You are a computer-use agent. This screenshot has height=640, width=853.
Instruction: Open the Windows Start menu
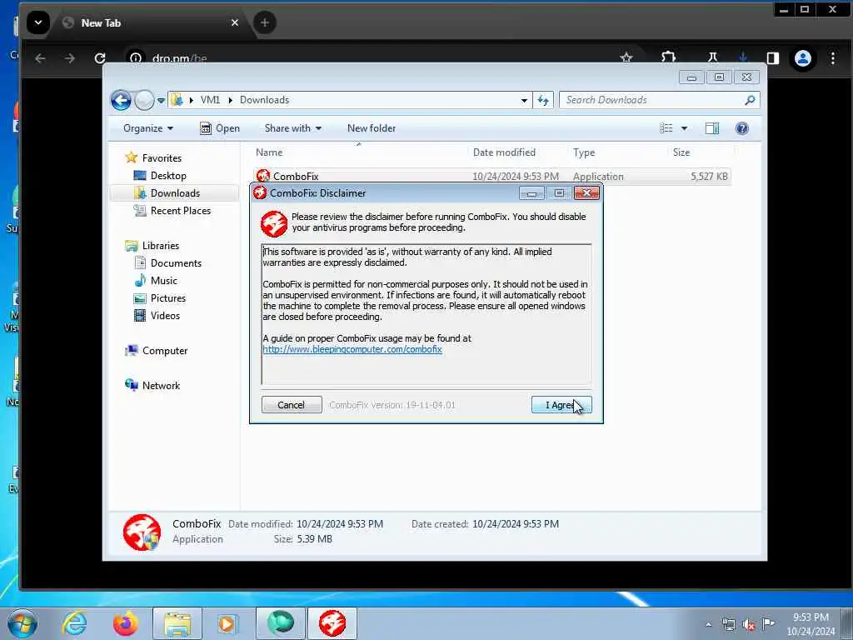(22, 623)
